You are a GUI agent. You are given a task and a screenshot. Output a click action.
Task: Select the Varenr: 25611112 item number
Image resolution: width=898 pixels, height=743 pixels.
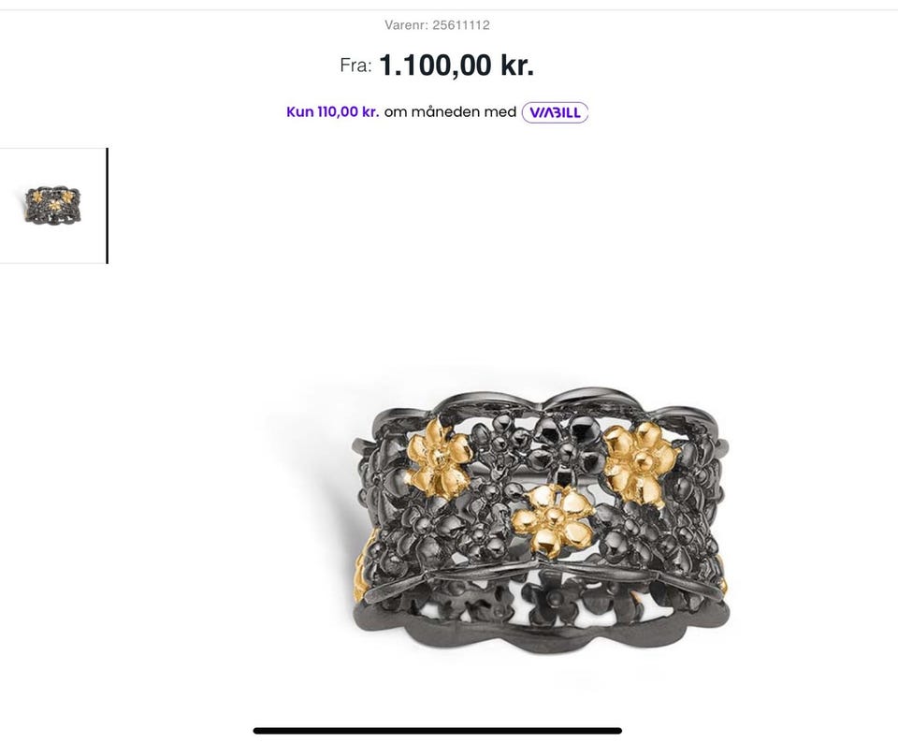tap(437, 25)
